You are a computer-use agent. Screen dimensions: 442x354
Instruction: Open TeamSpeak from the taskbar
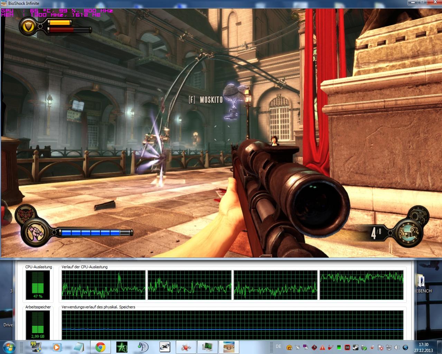[143, 347]
